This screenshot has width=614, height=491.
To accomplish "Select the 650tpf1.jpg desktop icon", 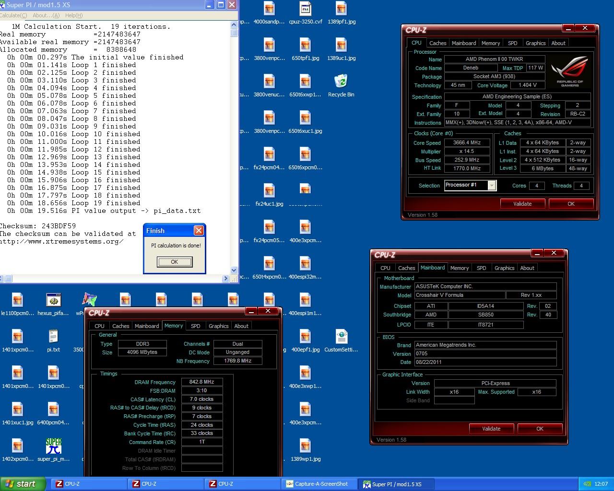I will tap(305, 49).
